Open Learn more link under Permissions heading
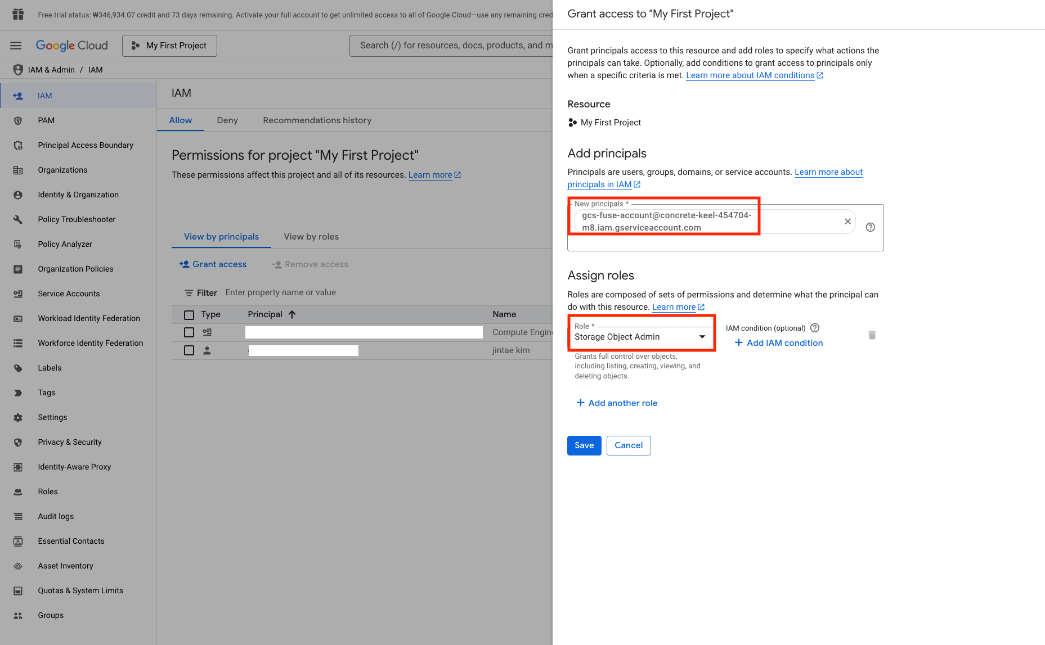 pos(434,175)
